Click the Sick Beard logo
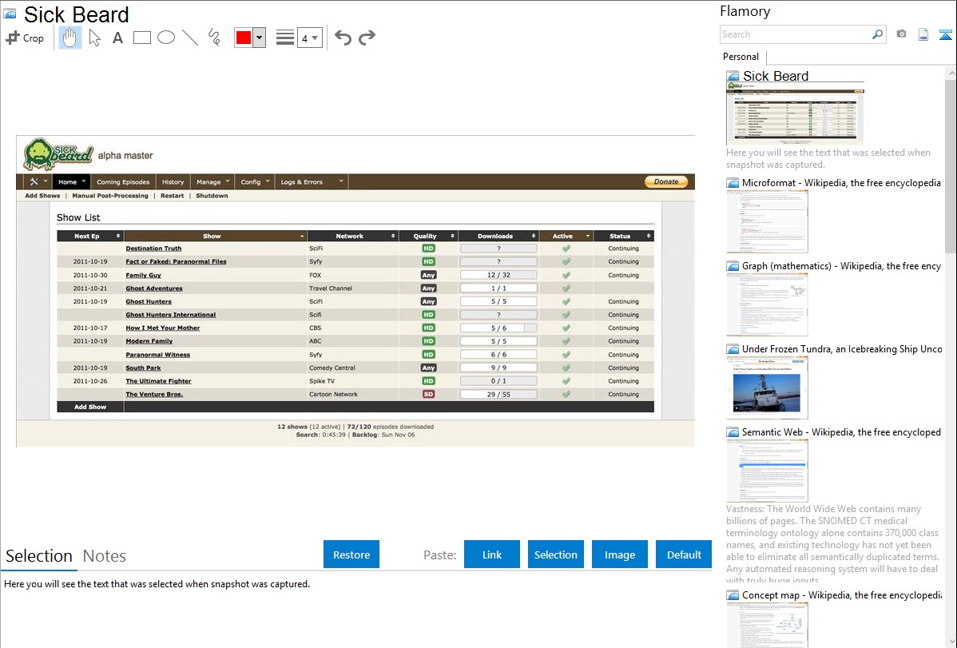957x648 pixels. click(58, 154)
